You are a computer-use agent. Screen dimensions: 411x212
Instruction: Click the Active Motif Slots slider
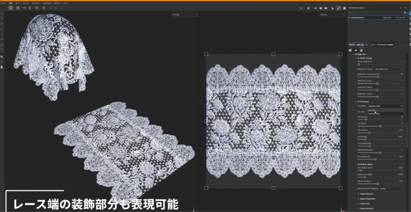pyautogui.click(x=380, y=65)
